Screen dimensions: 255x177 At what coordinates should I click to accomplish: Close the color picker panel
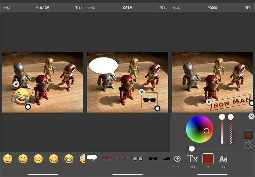click(252, 116)
